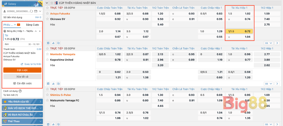The height and width of the screenshot is (126, 283).
Task: Select Shimizu S-Pulse handicap 1.5 odds 0.94
Action: pyautogui.click(x=110, y=95)
